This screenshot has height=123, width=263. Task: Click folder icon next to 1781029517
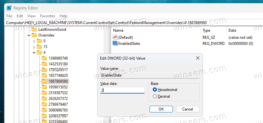44,70
